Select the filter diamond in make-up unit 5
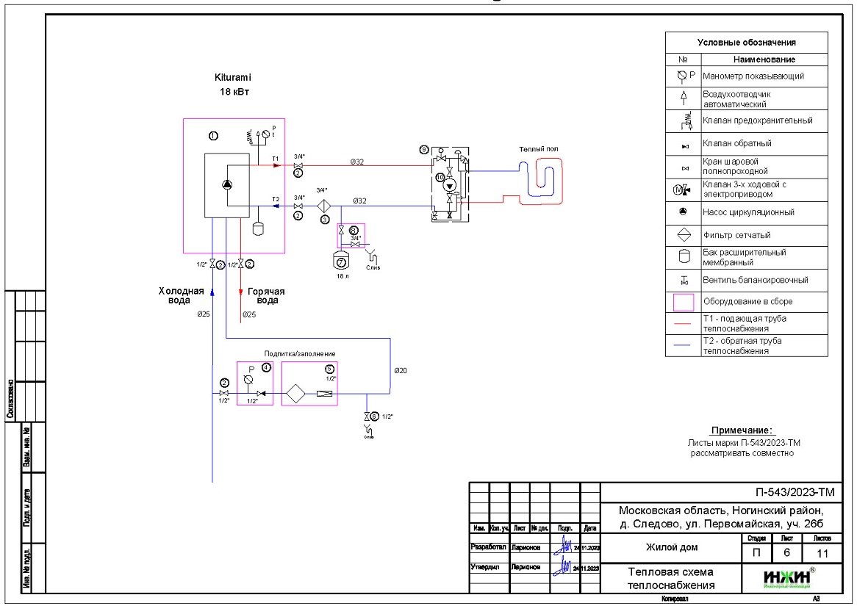The image size is (857, 606). pyautogui.click(x=296, y=393)
